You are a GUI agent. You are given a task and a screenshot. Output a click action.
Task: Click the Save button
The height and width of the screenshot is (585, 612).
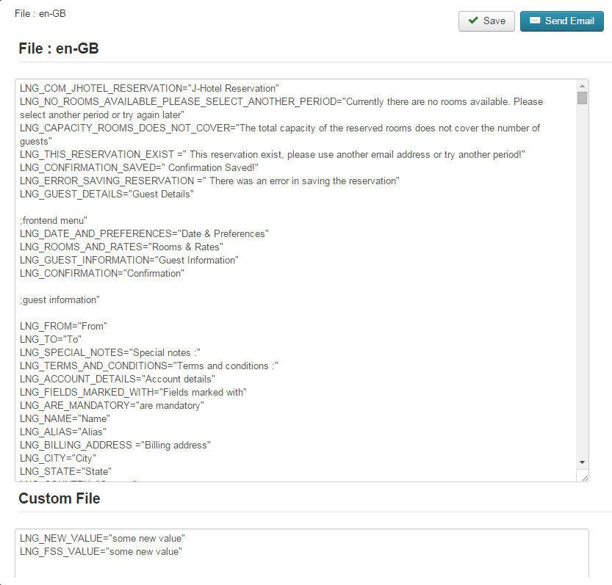tap(486, 21)
